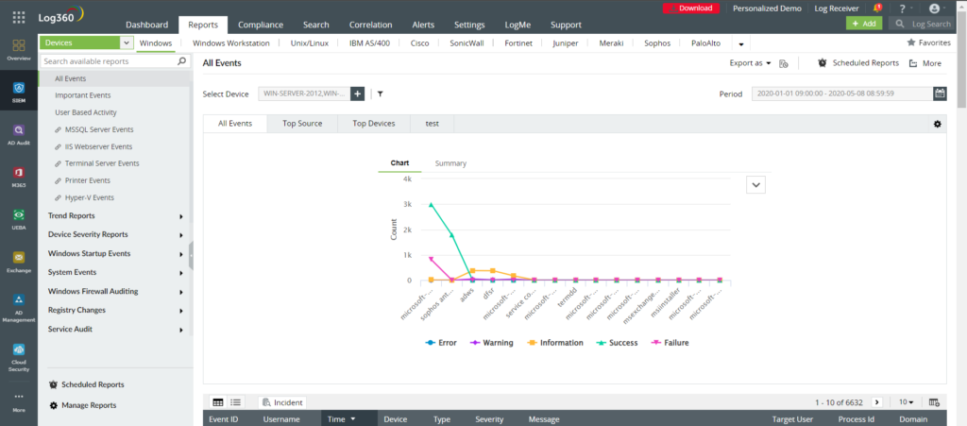The height and width of the screenshot is (426, 967).
Task: Go to next page of results
Action: pos(877,402)
